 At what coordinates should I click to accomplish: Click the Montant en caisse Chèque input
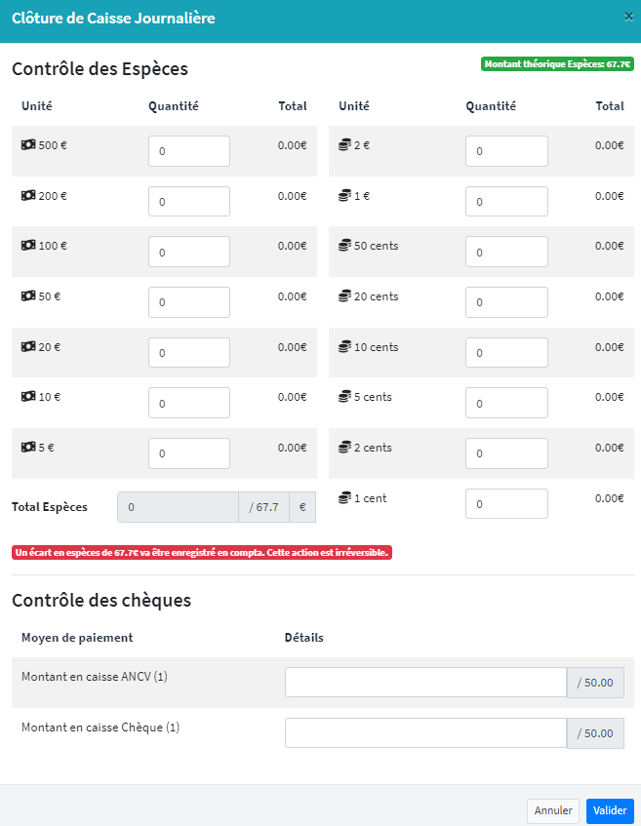tap(426, 733)
